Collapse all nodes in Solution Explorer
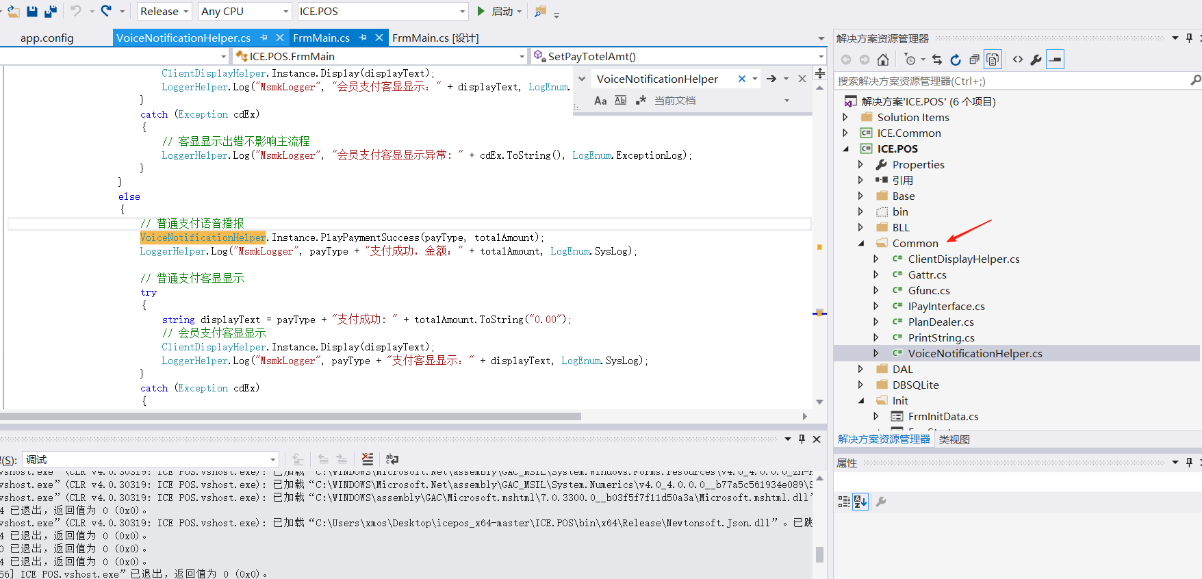 point(974,60)
